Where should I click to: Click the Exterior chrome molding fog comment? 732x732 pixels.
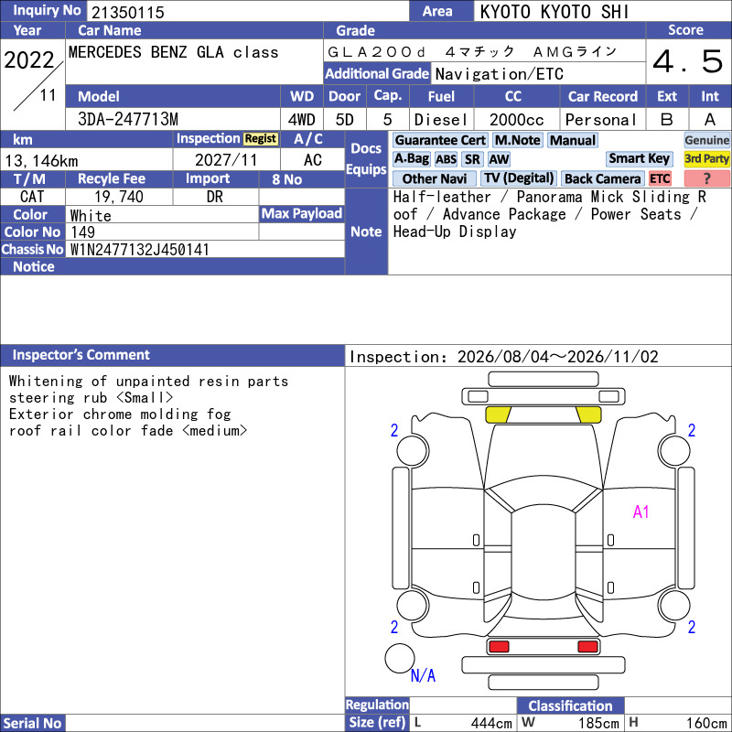[120, 414]
